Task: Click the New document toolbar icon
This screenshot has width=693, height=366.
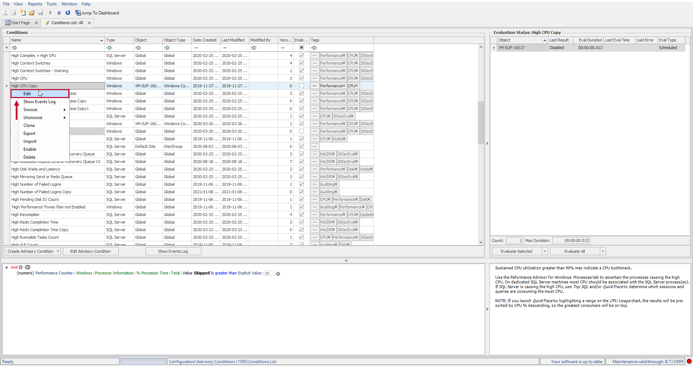Action: click(x=23, y=13)
